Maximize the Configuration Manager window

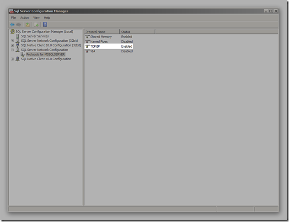point(271,11)
